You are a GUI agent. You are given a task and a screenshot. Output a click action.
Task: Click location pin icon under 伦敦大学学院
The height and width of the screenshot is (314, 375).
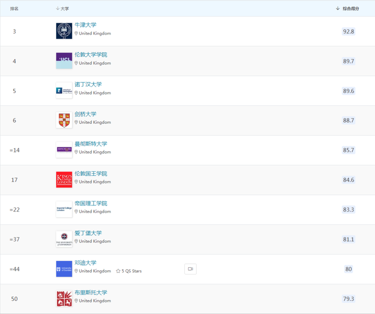[76, 63]
